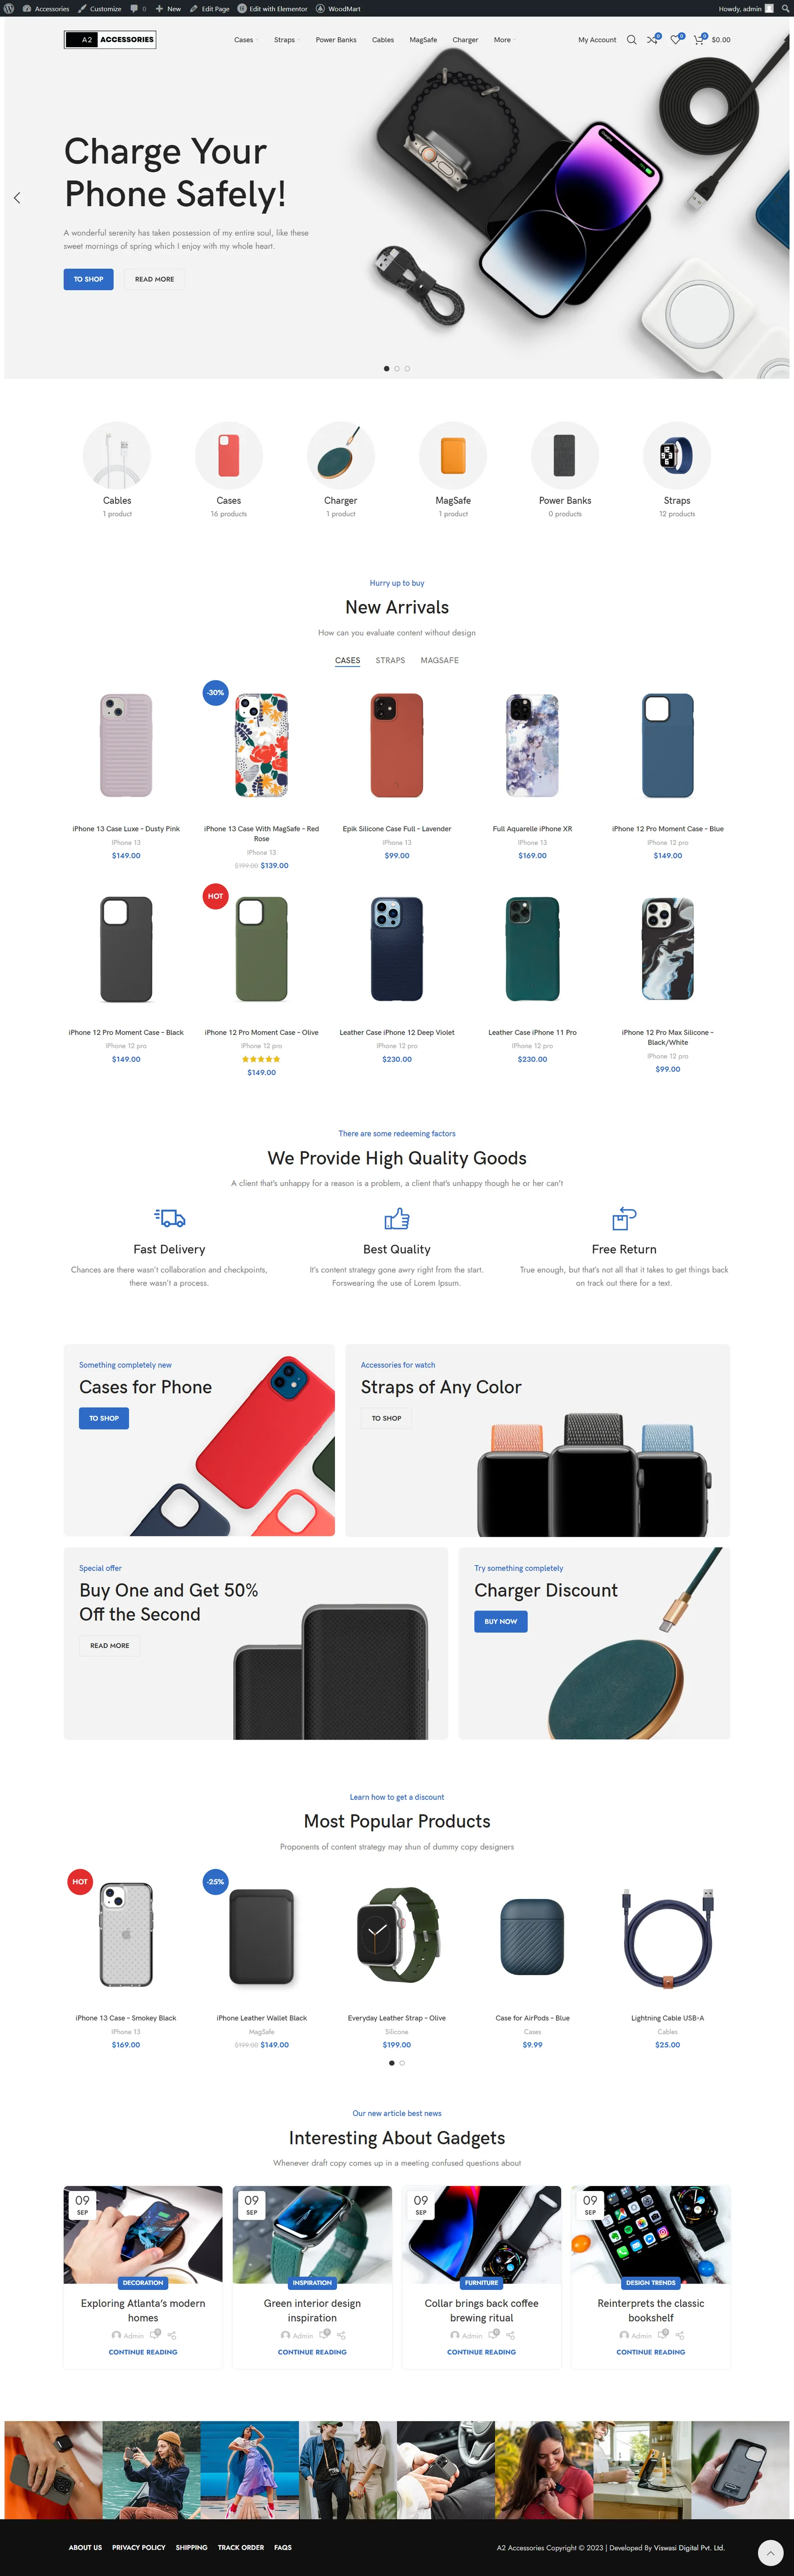Expand the Cases menu dropdown
The height and width of the screenshot is (2576, 794).
click(246, 40)
